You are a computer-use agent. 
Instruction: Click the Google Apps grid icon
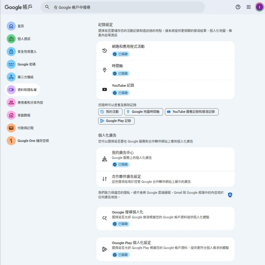(249, 7)
